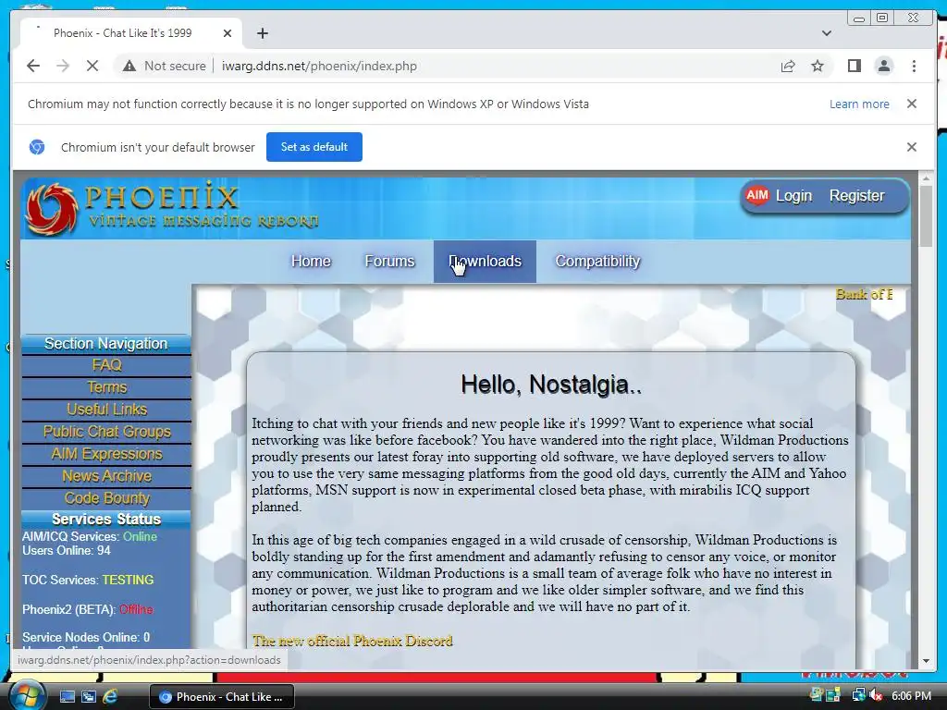Open the Code Bounty page
This screenshot has width=947, height=710.
(x=107, y=498)
